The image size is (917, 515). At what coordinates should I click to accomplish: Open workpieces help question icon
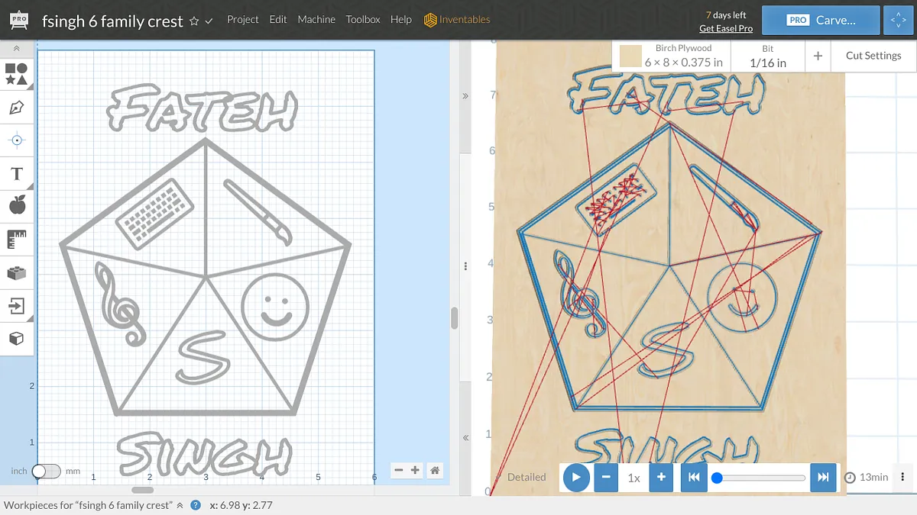click(x=196, y=505)
